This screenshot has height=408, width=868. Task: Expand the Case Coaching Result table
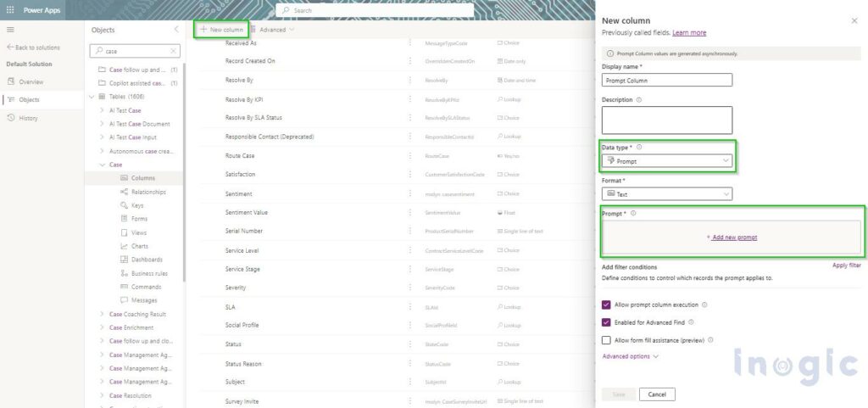[102, 314]
